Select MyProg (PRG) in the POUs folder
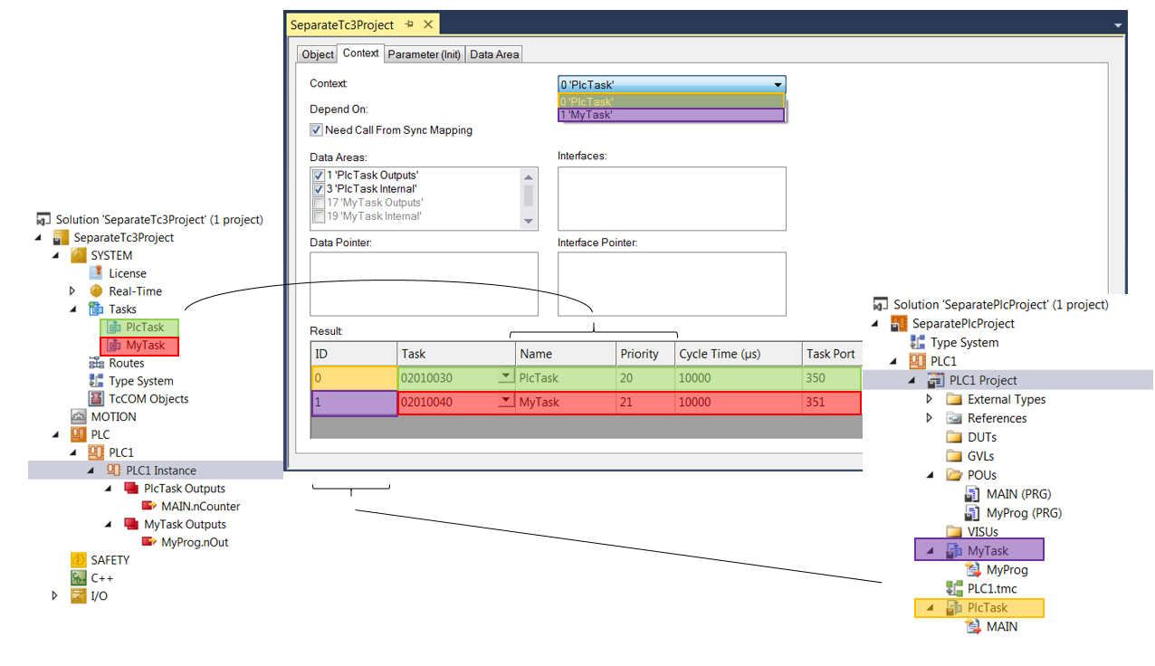The width and height of the screenshot is (1155, 666). pos(1024,513)
